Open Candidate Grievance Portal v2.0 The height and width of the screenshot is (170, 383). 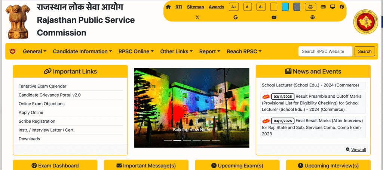click(50, 95)
